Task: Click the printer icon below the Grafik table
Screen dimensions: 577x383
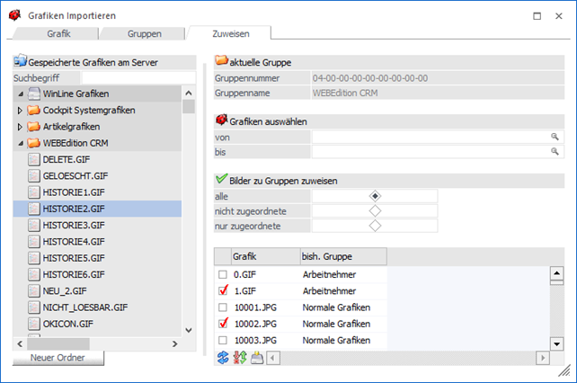Action: coord(256,357)
